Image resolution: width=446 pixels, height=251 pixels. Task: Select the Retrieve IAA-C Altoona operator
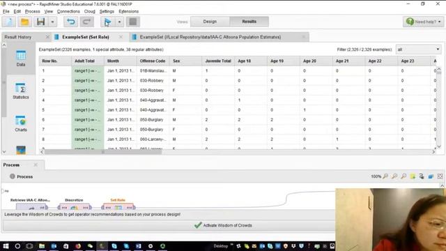click(31, 207)
